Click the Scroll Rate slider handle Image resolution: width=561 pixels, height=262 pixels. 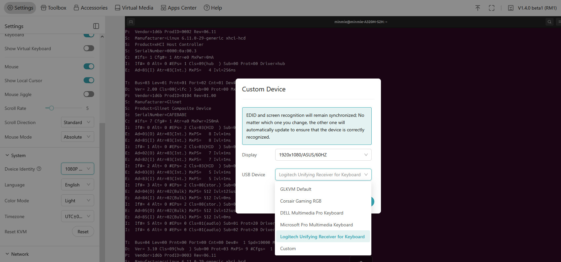pyautogui.click(x=52, y=108)
